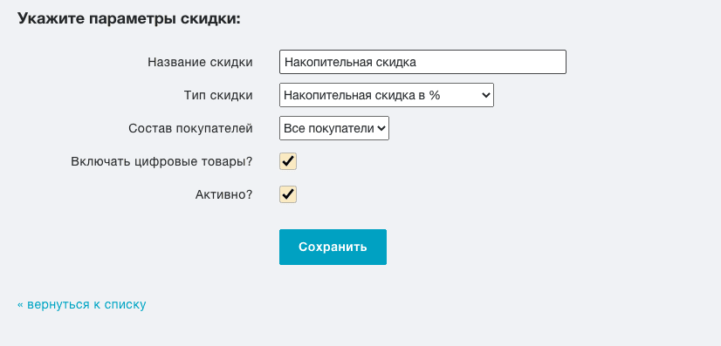Click the Накопительная скидка text inside name field
721x346 pixels.
pos(350,62)
